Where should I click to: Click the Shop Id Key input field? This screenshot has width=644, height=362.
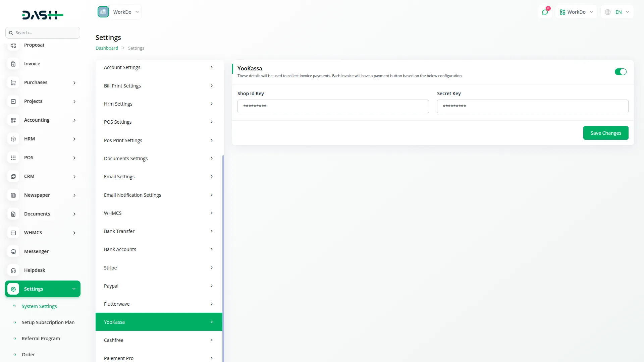[333, 106]
